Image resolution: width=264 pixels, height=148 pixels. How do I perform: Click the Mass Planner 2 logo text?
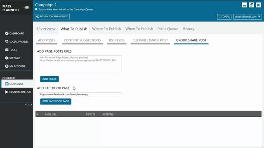pyautogui.click(x=11, y=8)
